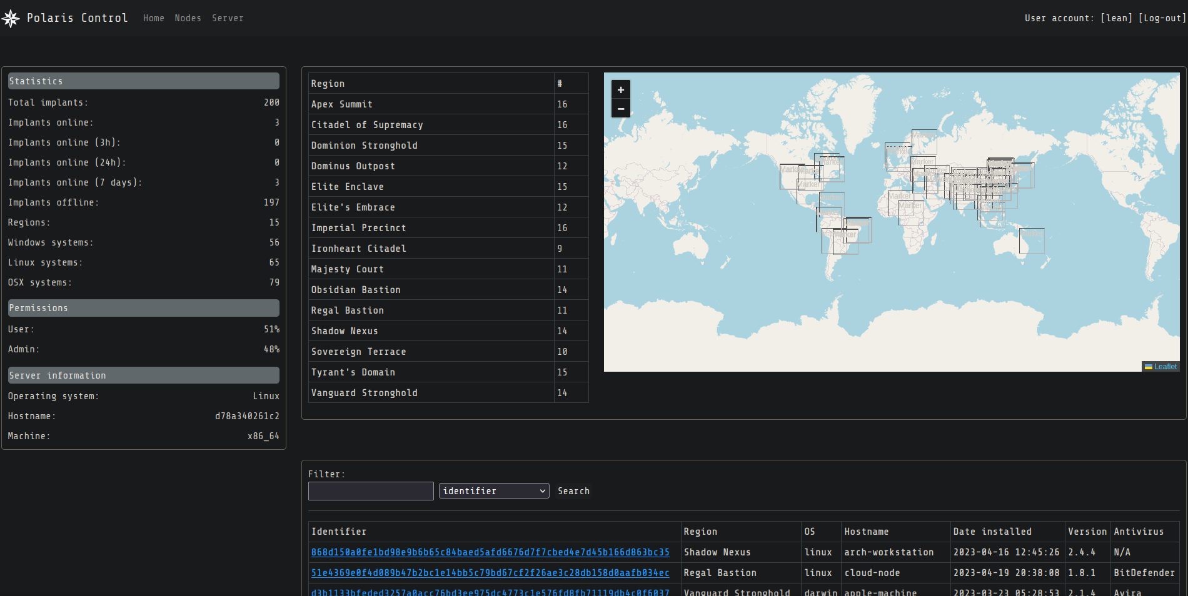Zoom out on the map
Screen dimensions: 1188x596
pos(621,109)
